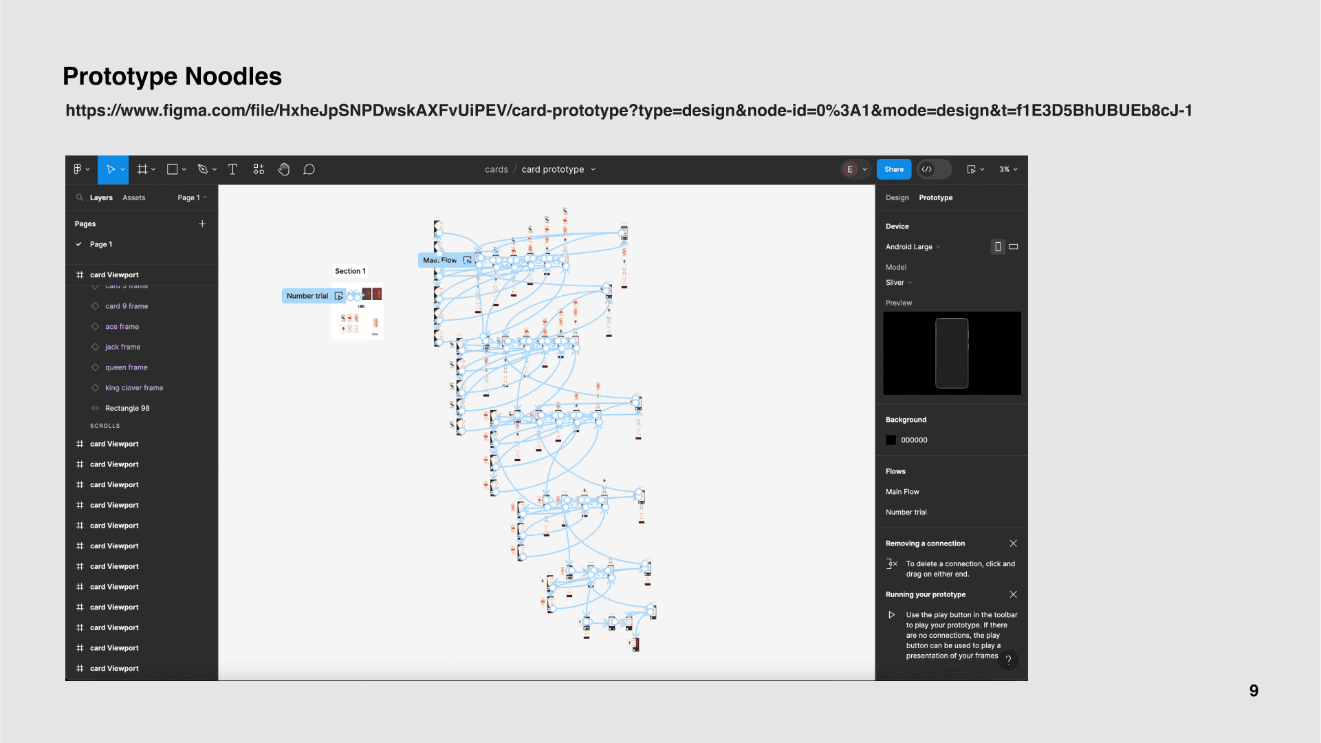This screenshot has width=1321, height=743.
Task: Click the Present play icon
Action: [x=971, y=169]
